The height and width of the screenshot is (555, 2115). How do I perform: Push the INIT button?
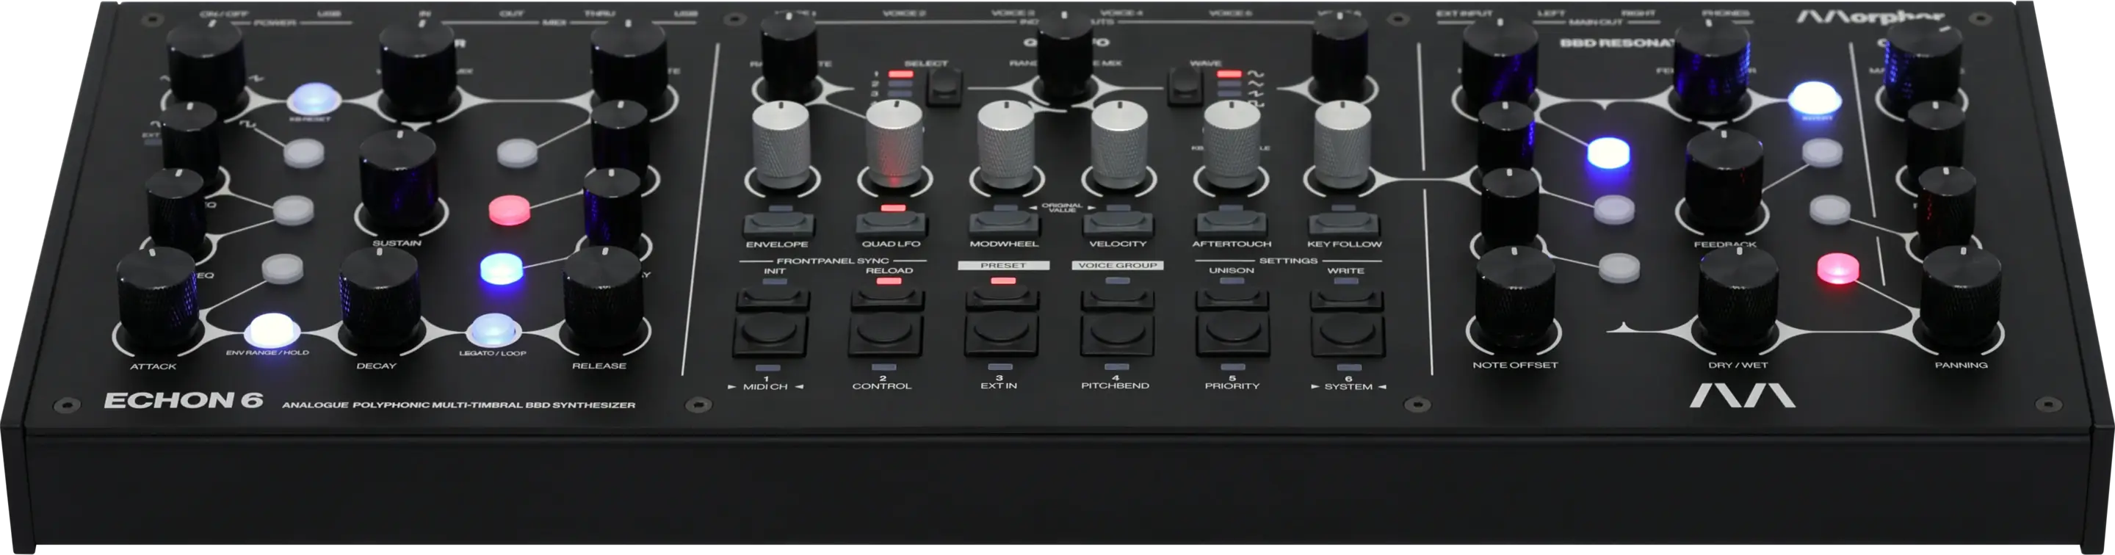point(773,300)
